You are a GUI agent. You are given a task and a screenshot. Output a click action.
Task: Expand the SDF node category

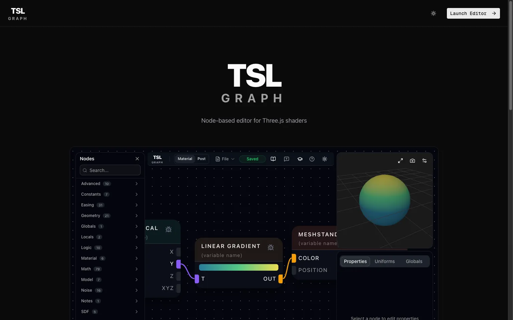110,312
